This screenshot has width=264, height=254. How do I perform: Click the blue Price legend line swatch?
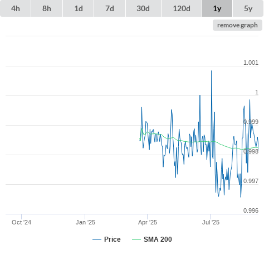(97, 239)
